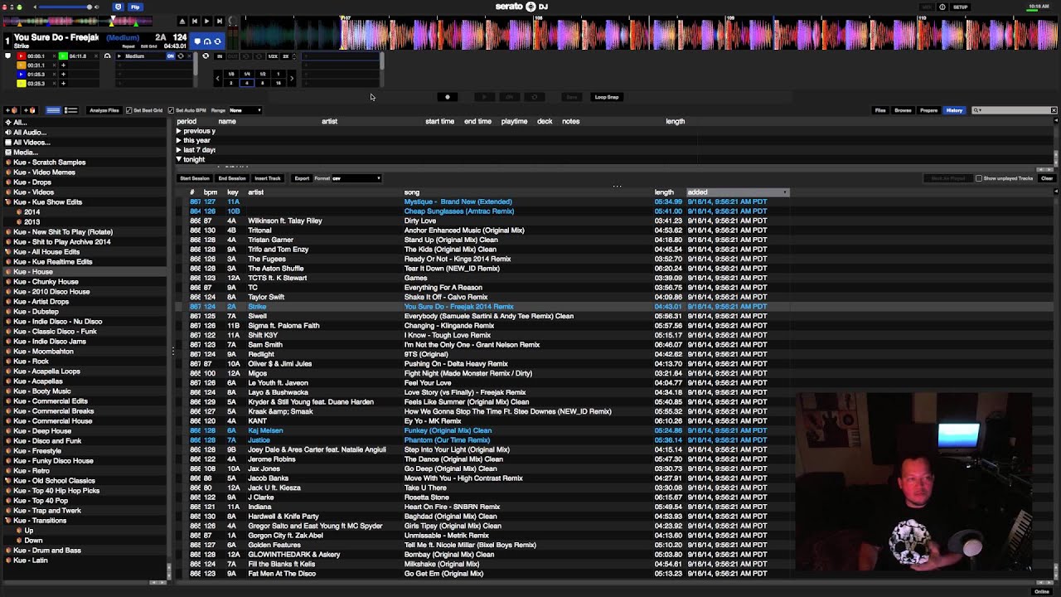Click the Insert Track button

[x=268, y=178]
